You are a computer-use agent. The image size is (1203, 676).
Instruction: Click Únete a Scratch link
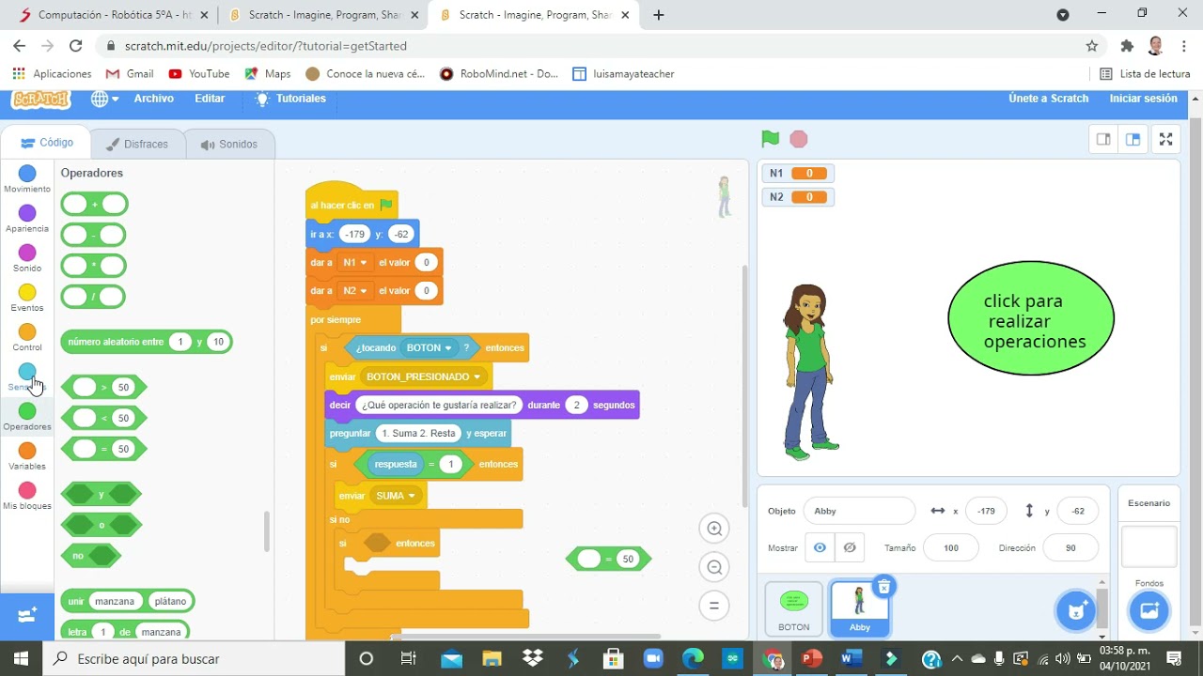pyautogui.click(x=1048, y=99)
